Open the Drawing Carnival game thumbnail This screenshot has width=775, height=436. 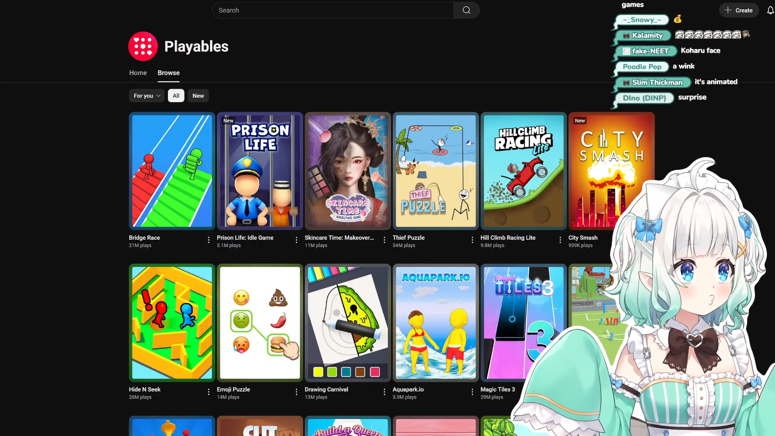[348, 323]
